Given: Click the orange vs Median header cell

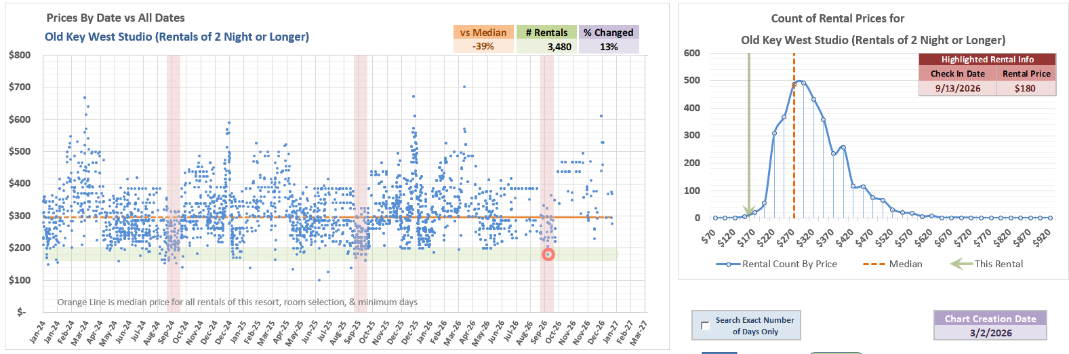Looking at the screenshot, I should 483,33.
